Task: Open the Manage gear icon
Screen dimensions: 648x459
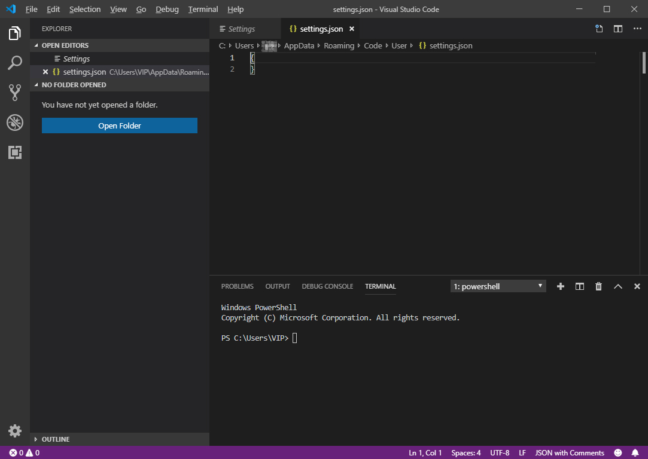Action: [x=15, y=431]
